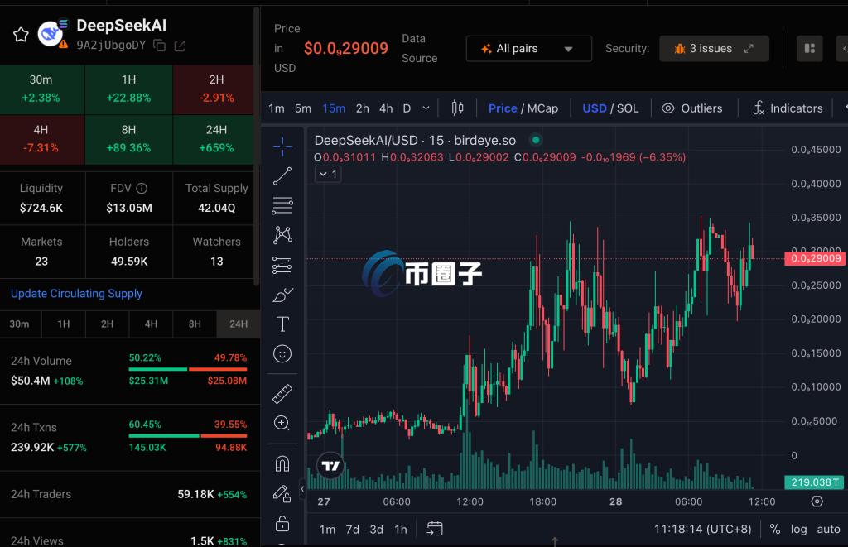The height and width of the screenshot is (547, 848).
Task: Click the TradingView logo
Action: click(x=330, y=465)
